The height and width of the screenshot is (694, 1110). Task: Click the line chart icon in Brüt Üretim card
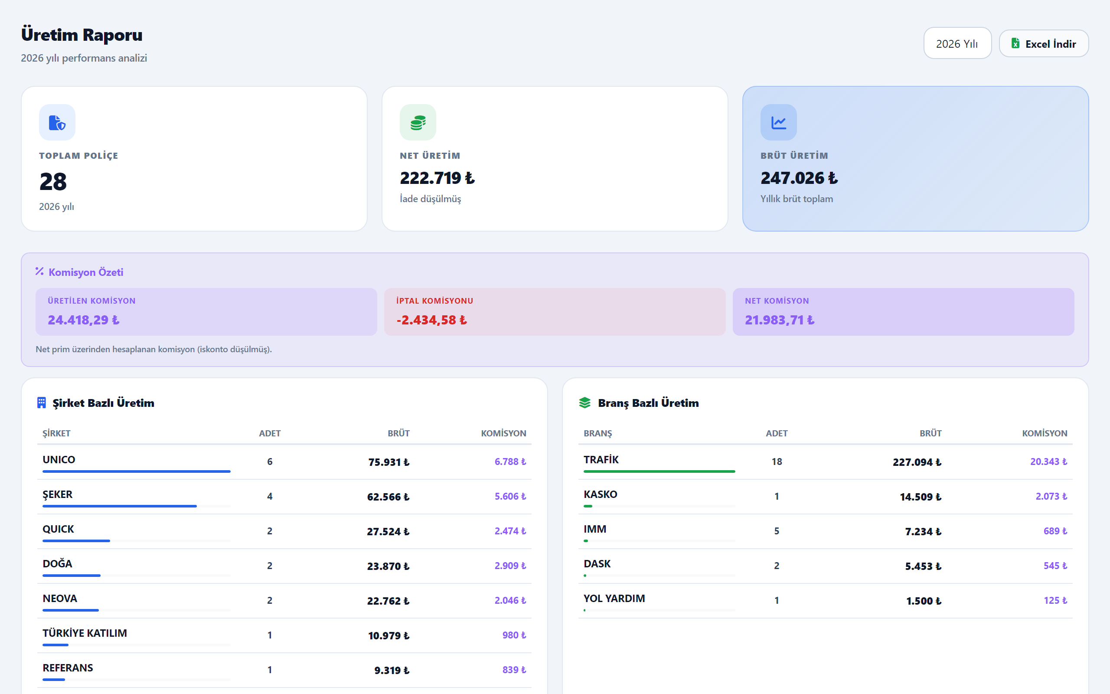(x=778, y=122)
